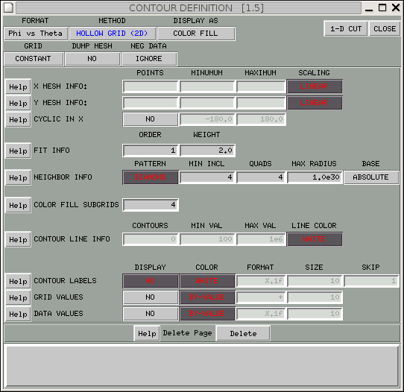Click the CONTOUR LABELS SKIP field
The image size is (404, 392).
371,281
